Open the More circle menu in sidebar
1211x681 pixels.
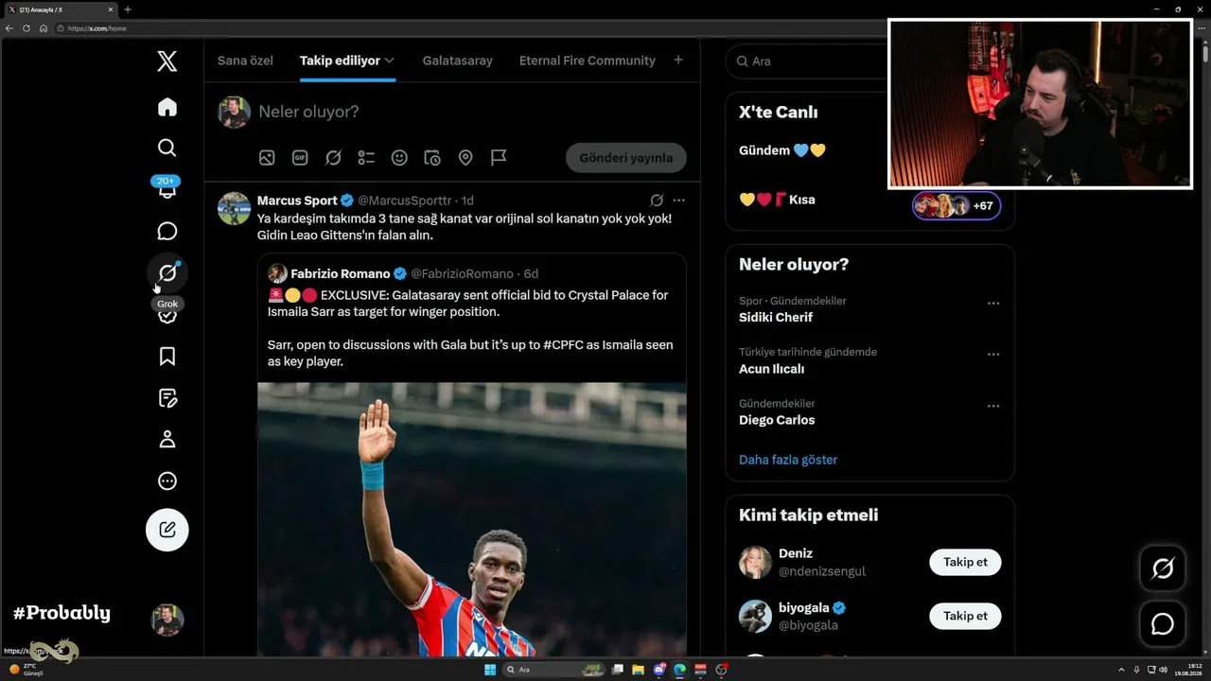tap(167, 481)
